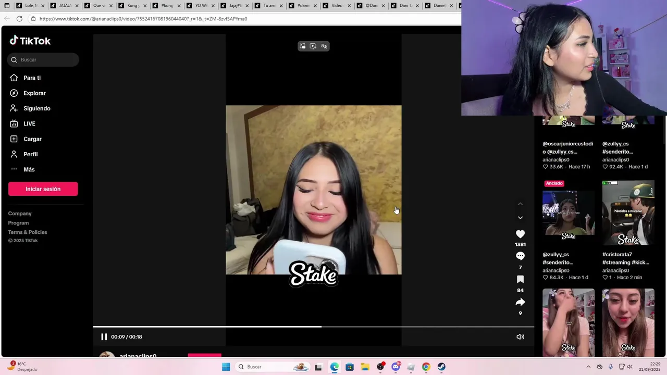Open the comments bubble icon
The height and width of the screenshot is (375, 667).
click(x=520, y=256)
